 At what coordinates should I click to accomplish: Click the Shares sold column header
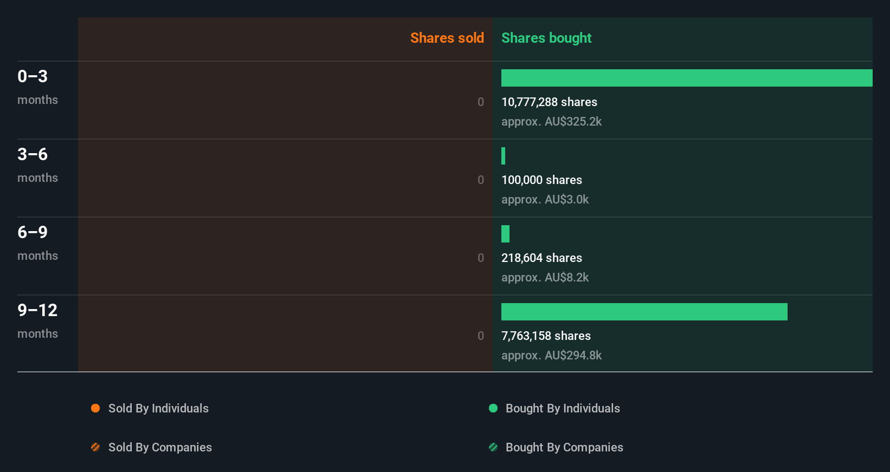point(447,38)
